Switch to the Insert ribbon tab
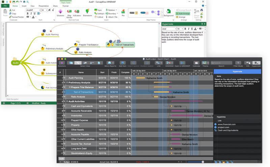 (x=24, y=6)
